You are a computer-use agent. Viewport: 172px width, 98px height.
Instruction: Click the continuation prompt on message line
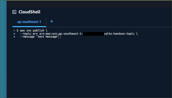pyautogui.click(x=14, y=37)
